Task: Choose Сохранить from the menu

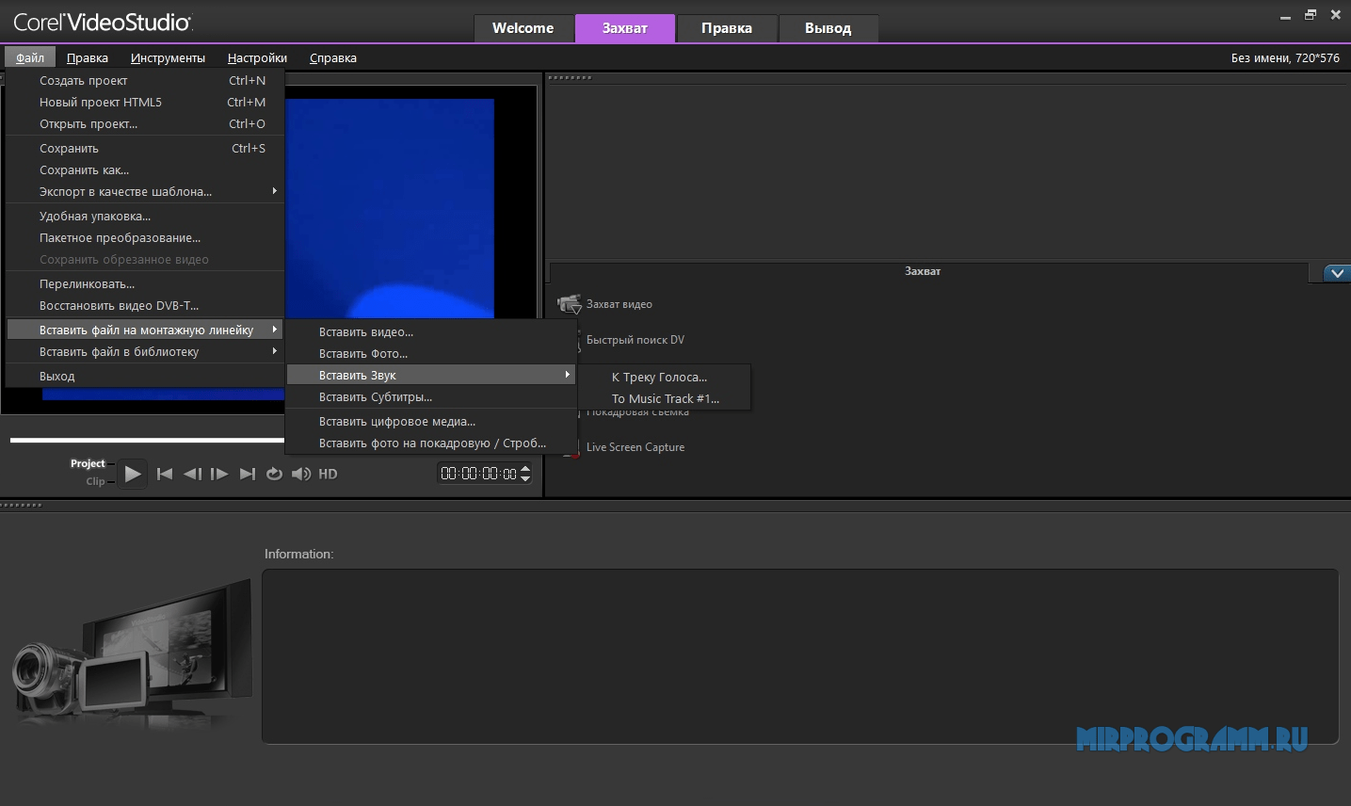Action: (x=145, y=148)
